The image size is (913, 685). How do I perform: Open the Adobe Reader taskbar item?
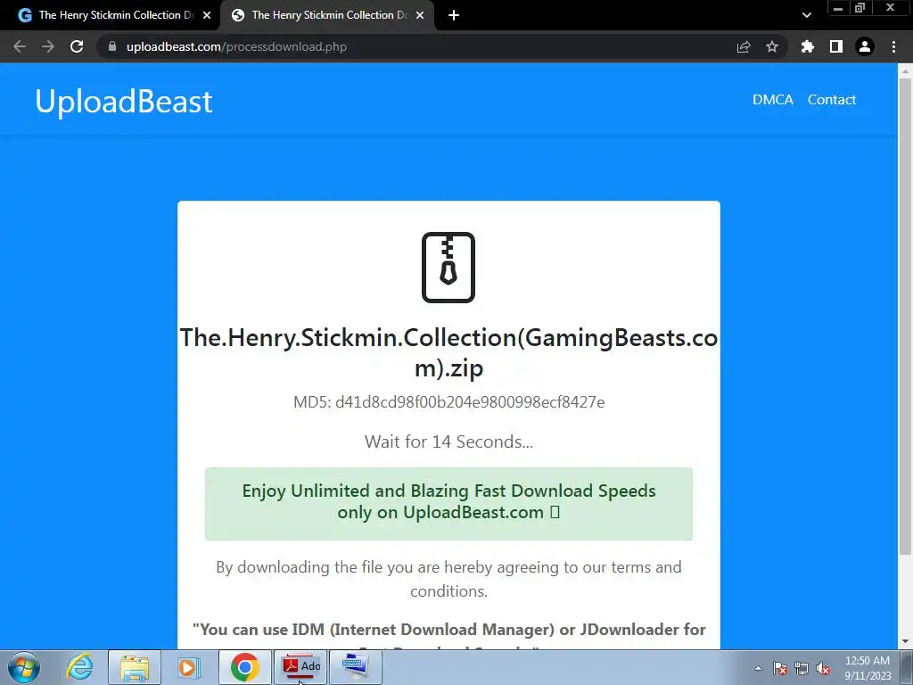coord(300,667)
